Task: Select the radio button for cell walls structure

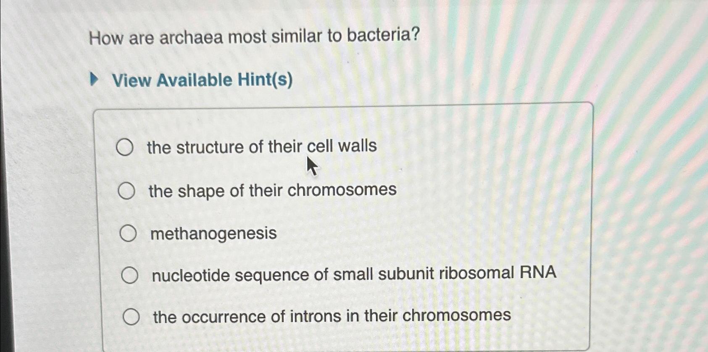Action: pyautogui.click(x=126, y=147)
